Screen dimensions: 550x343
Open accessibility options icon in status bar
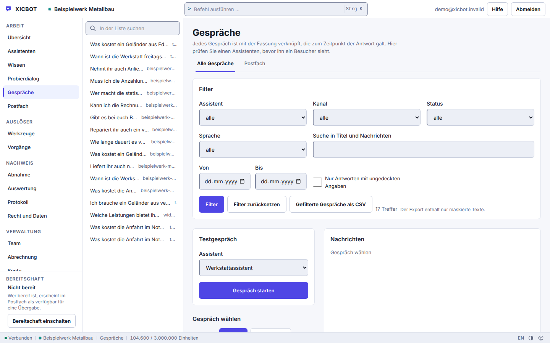(541, 338)
